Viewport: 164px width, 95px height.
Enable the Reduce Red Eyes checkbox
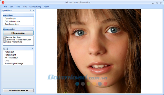coord(5,37)
